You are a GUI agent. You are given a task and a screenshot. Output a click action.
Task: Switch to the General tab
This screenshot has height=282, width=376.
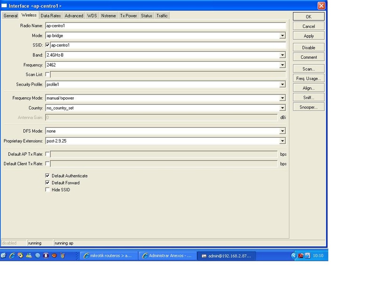(10, 16)
